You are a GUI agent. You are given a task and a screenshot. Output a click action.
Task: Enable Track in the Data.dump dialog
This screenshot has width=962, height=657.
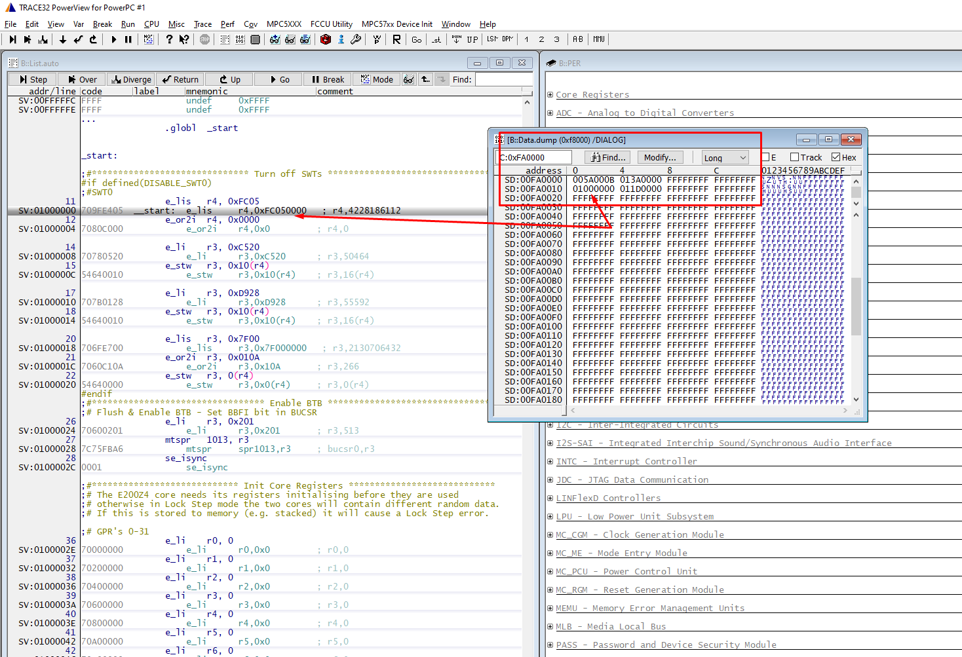[793, 157]
